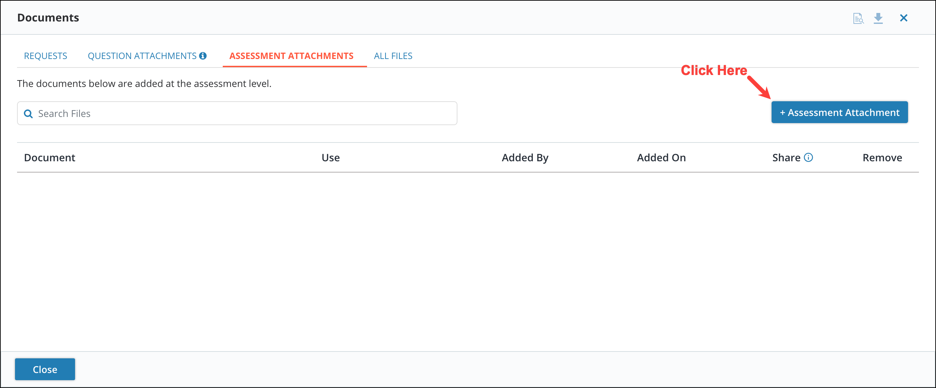Click the info icon next to the Share column

point(808,157)
